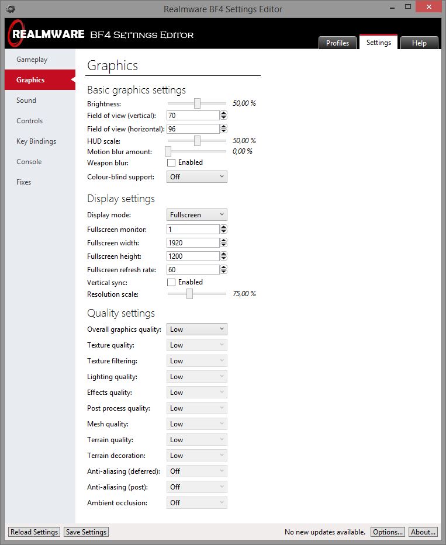The image size is (446, 545).
Task: Click the Fullscreen height spinner arrows
Action: pos(224,256)
